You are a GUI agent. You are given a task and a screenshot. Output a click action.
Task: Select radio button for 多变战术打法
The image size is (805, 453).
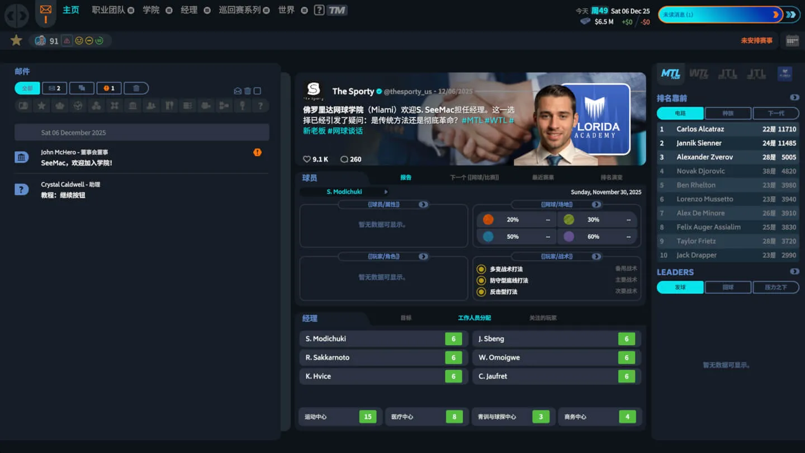[x=481, y=269]
